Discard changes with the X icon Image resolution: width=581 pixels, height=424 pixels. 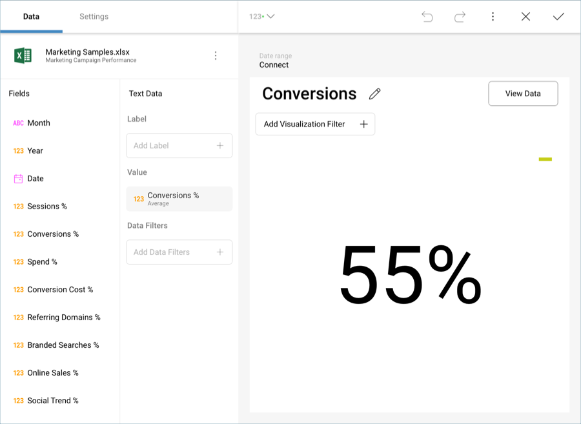tap(525, 17)
